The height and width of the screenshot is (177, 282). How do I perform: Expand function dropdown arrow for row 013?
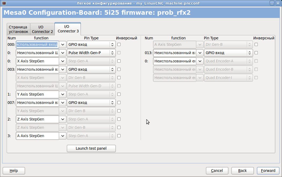(200, 53)
